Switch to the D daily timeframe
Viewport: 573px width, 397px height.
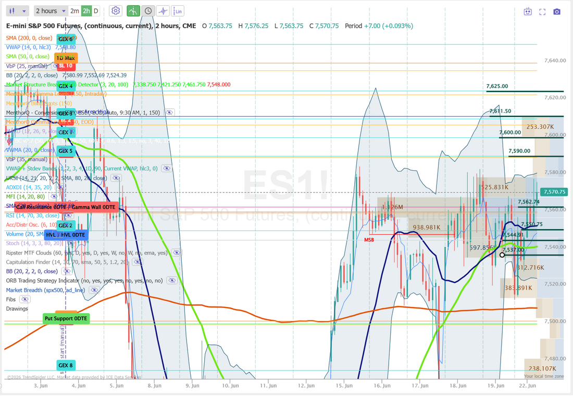(96, 11)
